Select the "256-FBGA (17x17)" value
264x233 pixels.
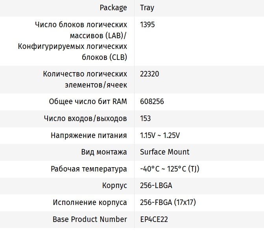168,202
